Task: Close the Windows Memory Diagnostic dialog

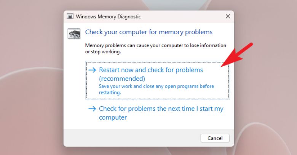Action: point(228,16)
